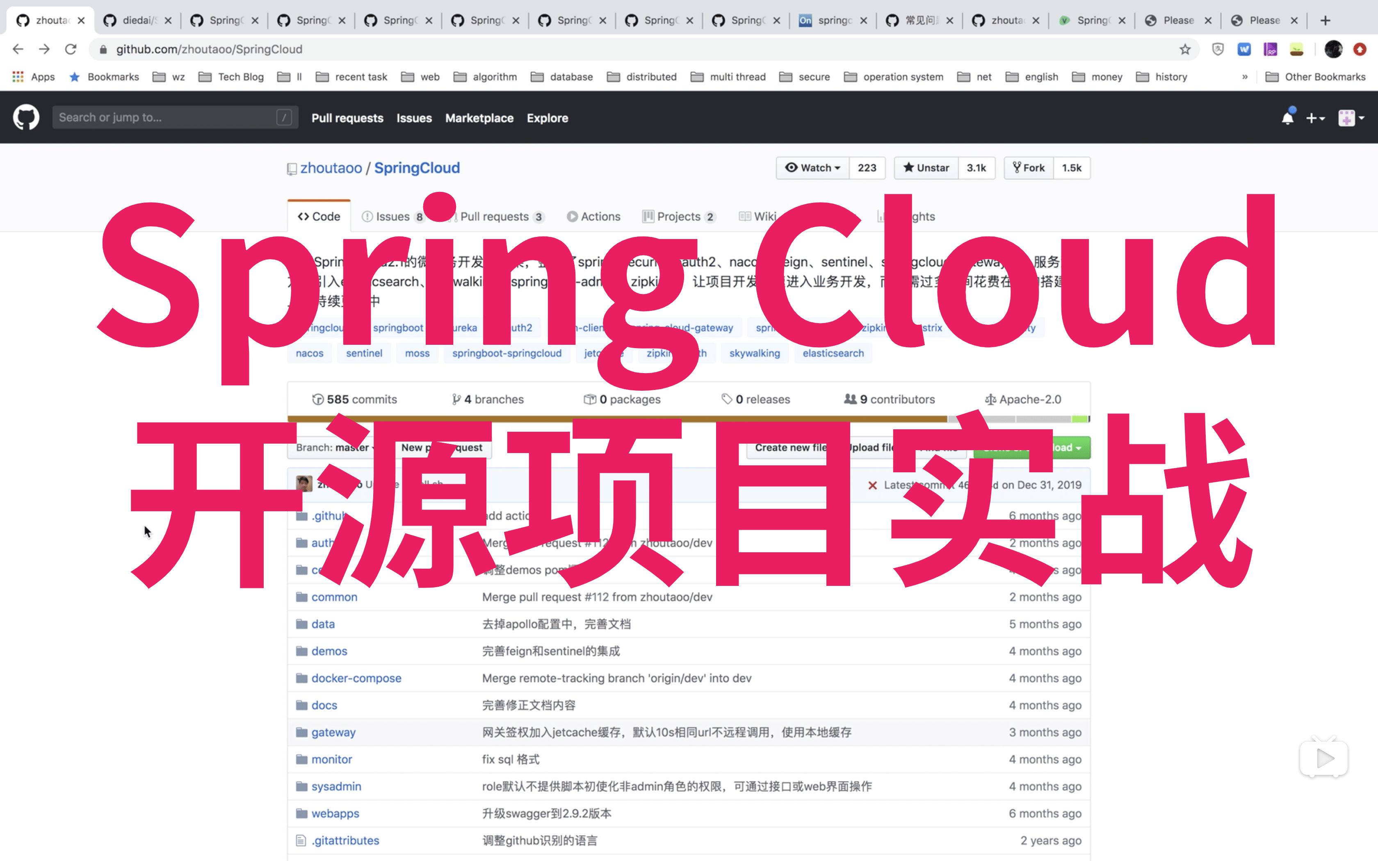Click the shield extension icon in the toolbar
This screenshot has height=861, width=1378.
1218,49
